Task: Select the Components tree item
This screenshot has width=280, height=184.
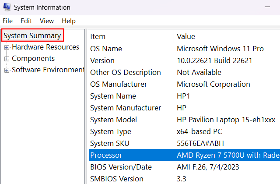Action: click(x=33, y=58)
